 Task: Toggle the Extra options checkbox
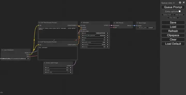click(180, 11)
